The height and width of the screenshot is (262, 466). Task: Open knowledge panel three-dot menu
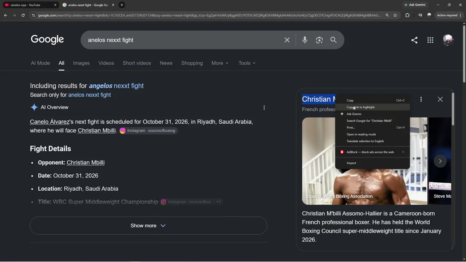pos(421,99)
